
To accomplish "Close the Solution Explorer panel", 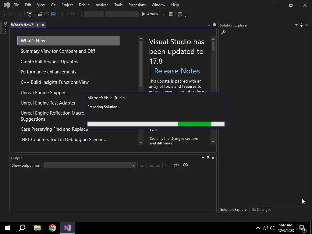I will pyautogui.click(x=307, y=25).
